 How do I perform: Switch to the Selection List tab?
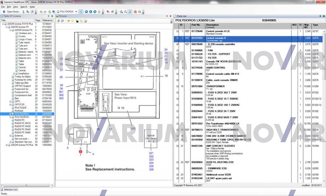coord(11,189)
